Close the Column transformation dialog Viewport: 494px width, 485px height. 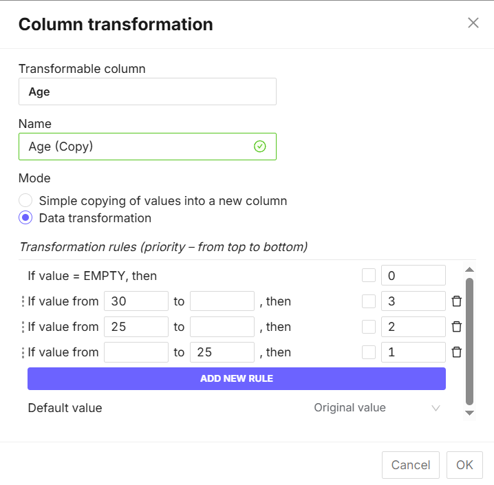[473, 23]
